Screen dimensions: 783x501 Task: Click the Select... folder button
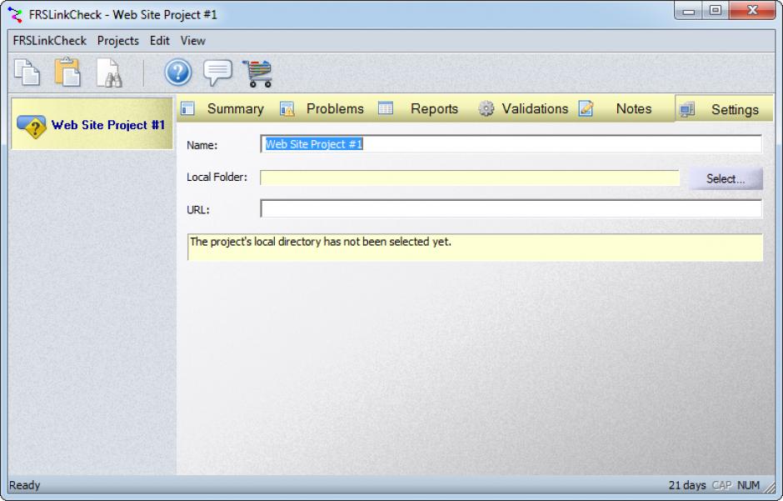(x=726, y=179)
